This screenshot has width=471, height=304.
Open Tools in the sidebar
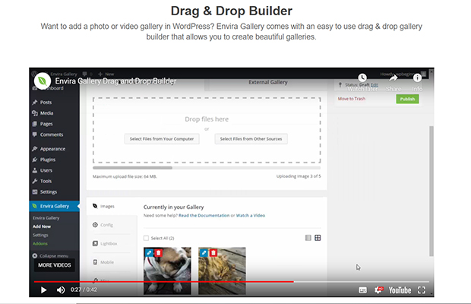[46, 181]
